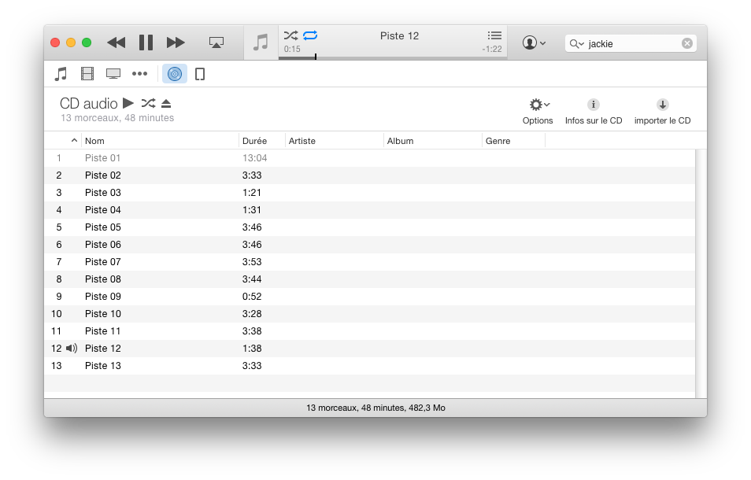The width and height of the screenshot is (751, 480).
Task: Shuffle the CD audio tracks
Action: (149, 103)
